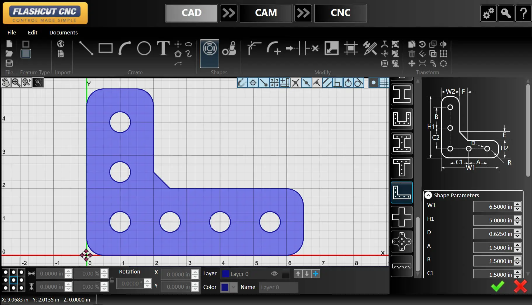
Task: Select the Circle tool
Action: tap(143, 48)
